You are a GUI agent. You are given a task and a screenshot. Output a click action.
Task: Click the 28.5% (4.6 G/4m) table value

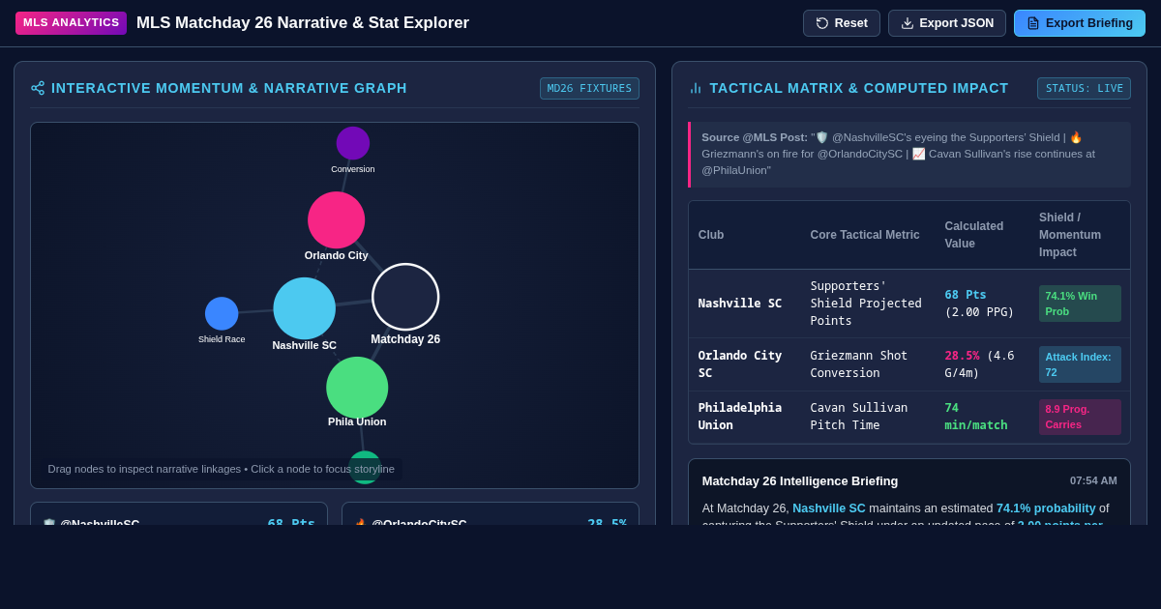point(980,364)
